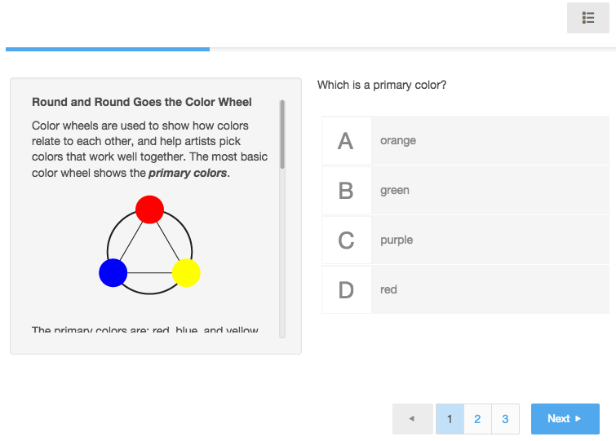This screenshot has height=441, width=616.
Task: Select answer A orange
Action: 466,140
